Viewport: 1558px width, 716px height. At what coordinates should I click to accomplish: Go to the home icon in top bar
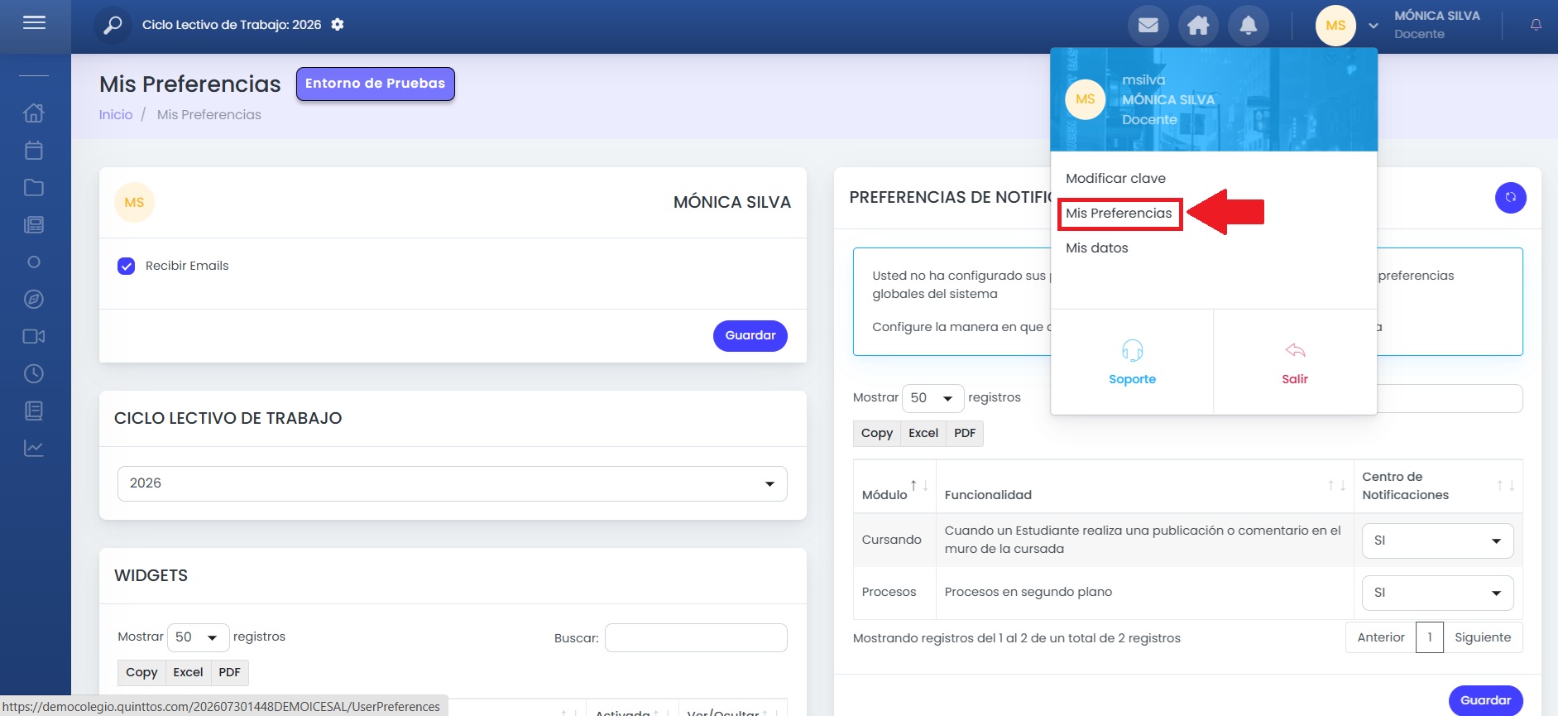tap(1198, 26)
